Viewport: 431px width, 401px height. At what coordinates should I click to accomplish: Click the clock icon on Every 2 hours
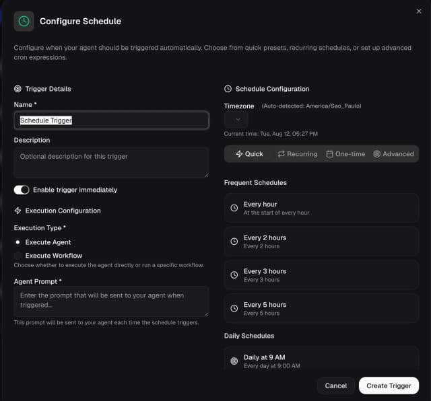[234, 242]
